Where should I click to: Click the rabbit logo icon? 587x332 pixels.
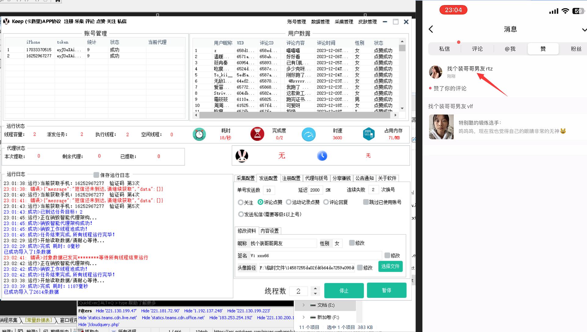click(242, 156)
